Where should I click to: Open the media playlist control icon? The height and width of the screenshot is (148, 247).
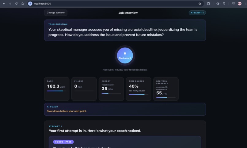click(233, 4)
